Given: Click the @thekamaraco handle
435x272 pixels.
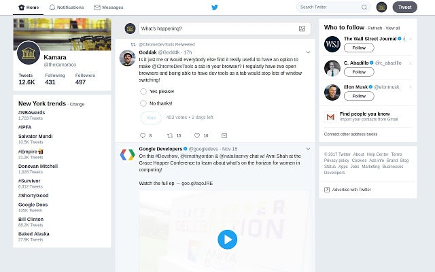Looking at the screenshot, I should click(x=60, y=65).
